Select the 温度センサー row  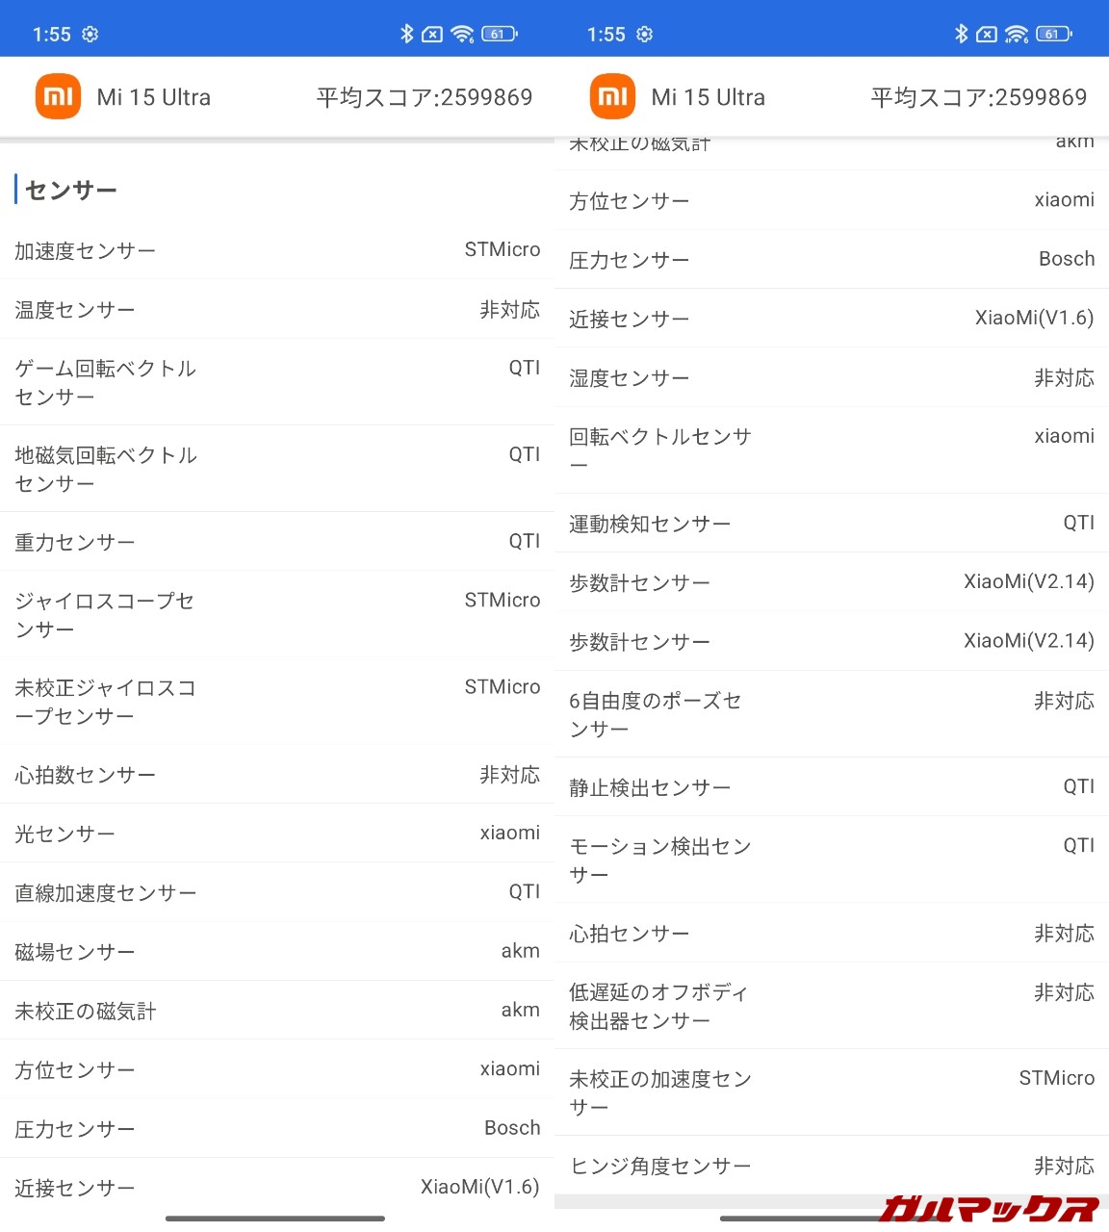[x=277, y=310]
